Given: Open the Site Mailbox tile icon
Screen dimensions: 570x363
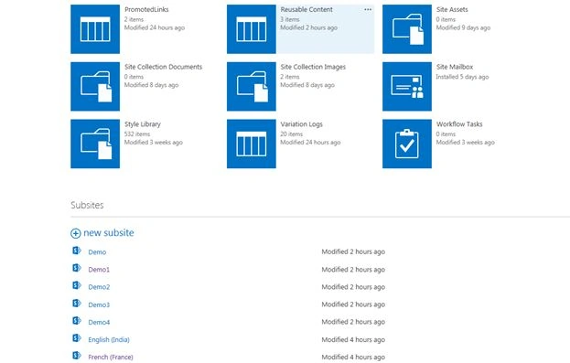Looking at the screenshot, I should [407, 87].
